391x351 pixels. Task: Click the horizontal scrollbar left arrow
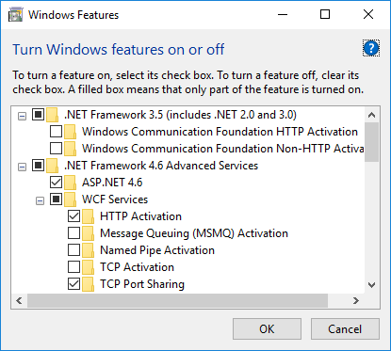pos(19,301)
